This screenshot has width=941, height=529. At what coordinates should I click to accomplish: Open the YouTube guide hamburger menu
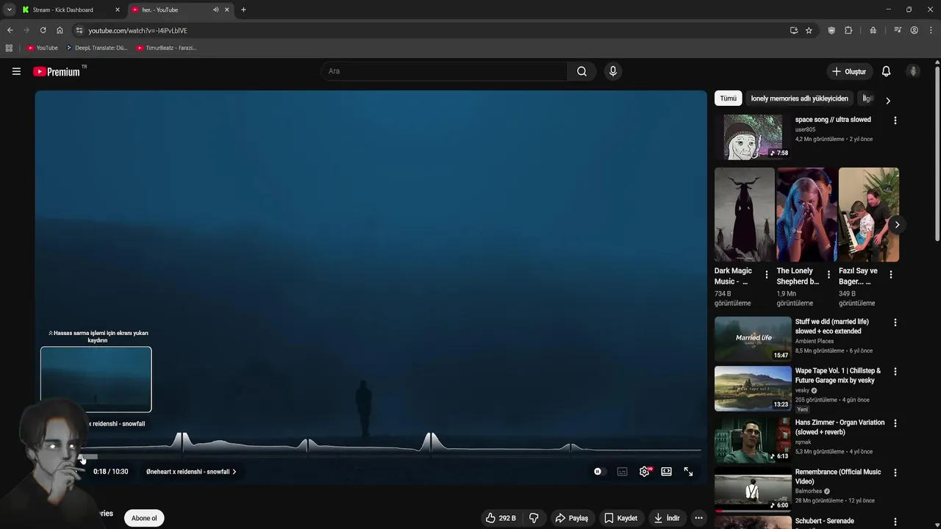(x=16, y=71)
